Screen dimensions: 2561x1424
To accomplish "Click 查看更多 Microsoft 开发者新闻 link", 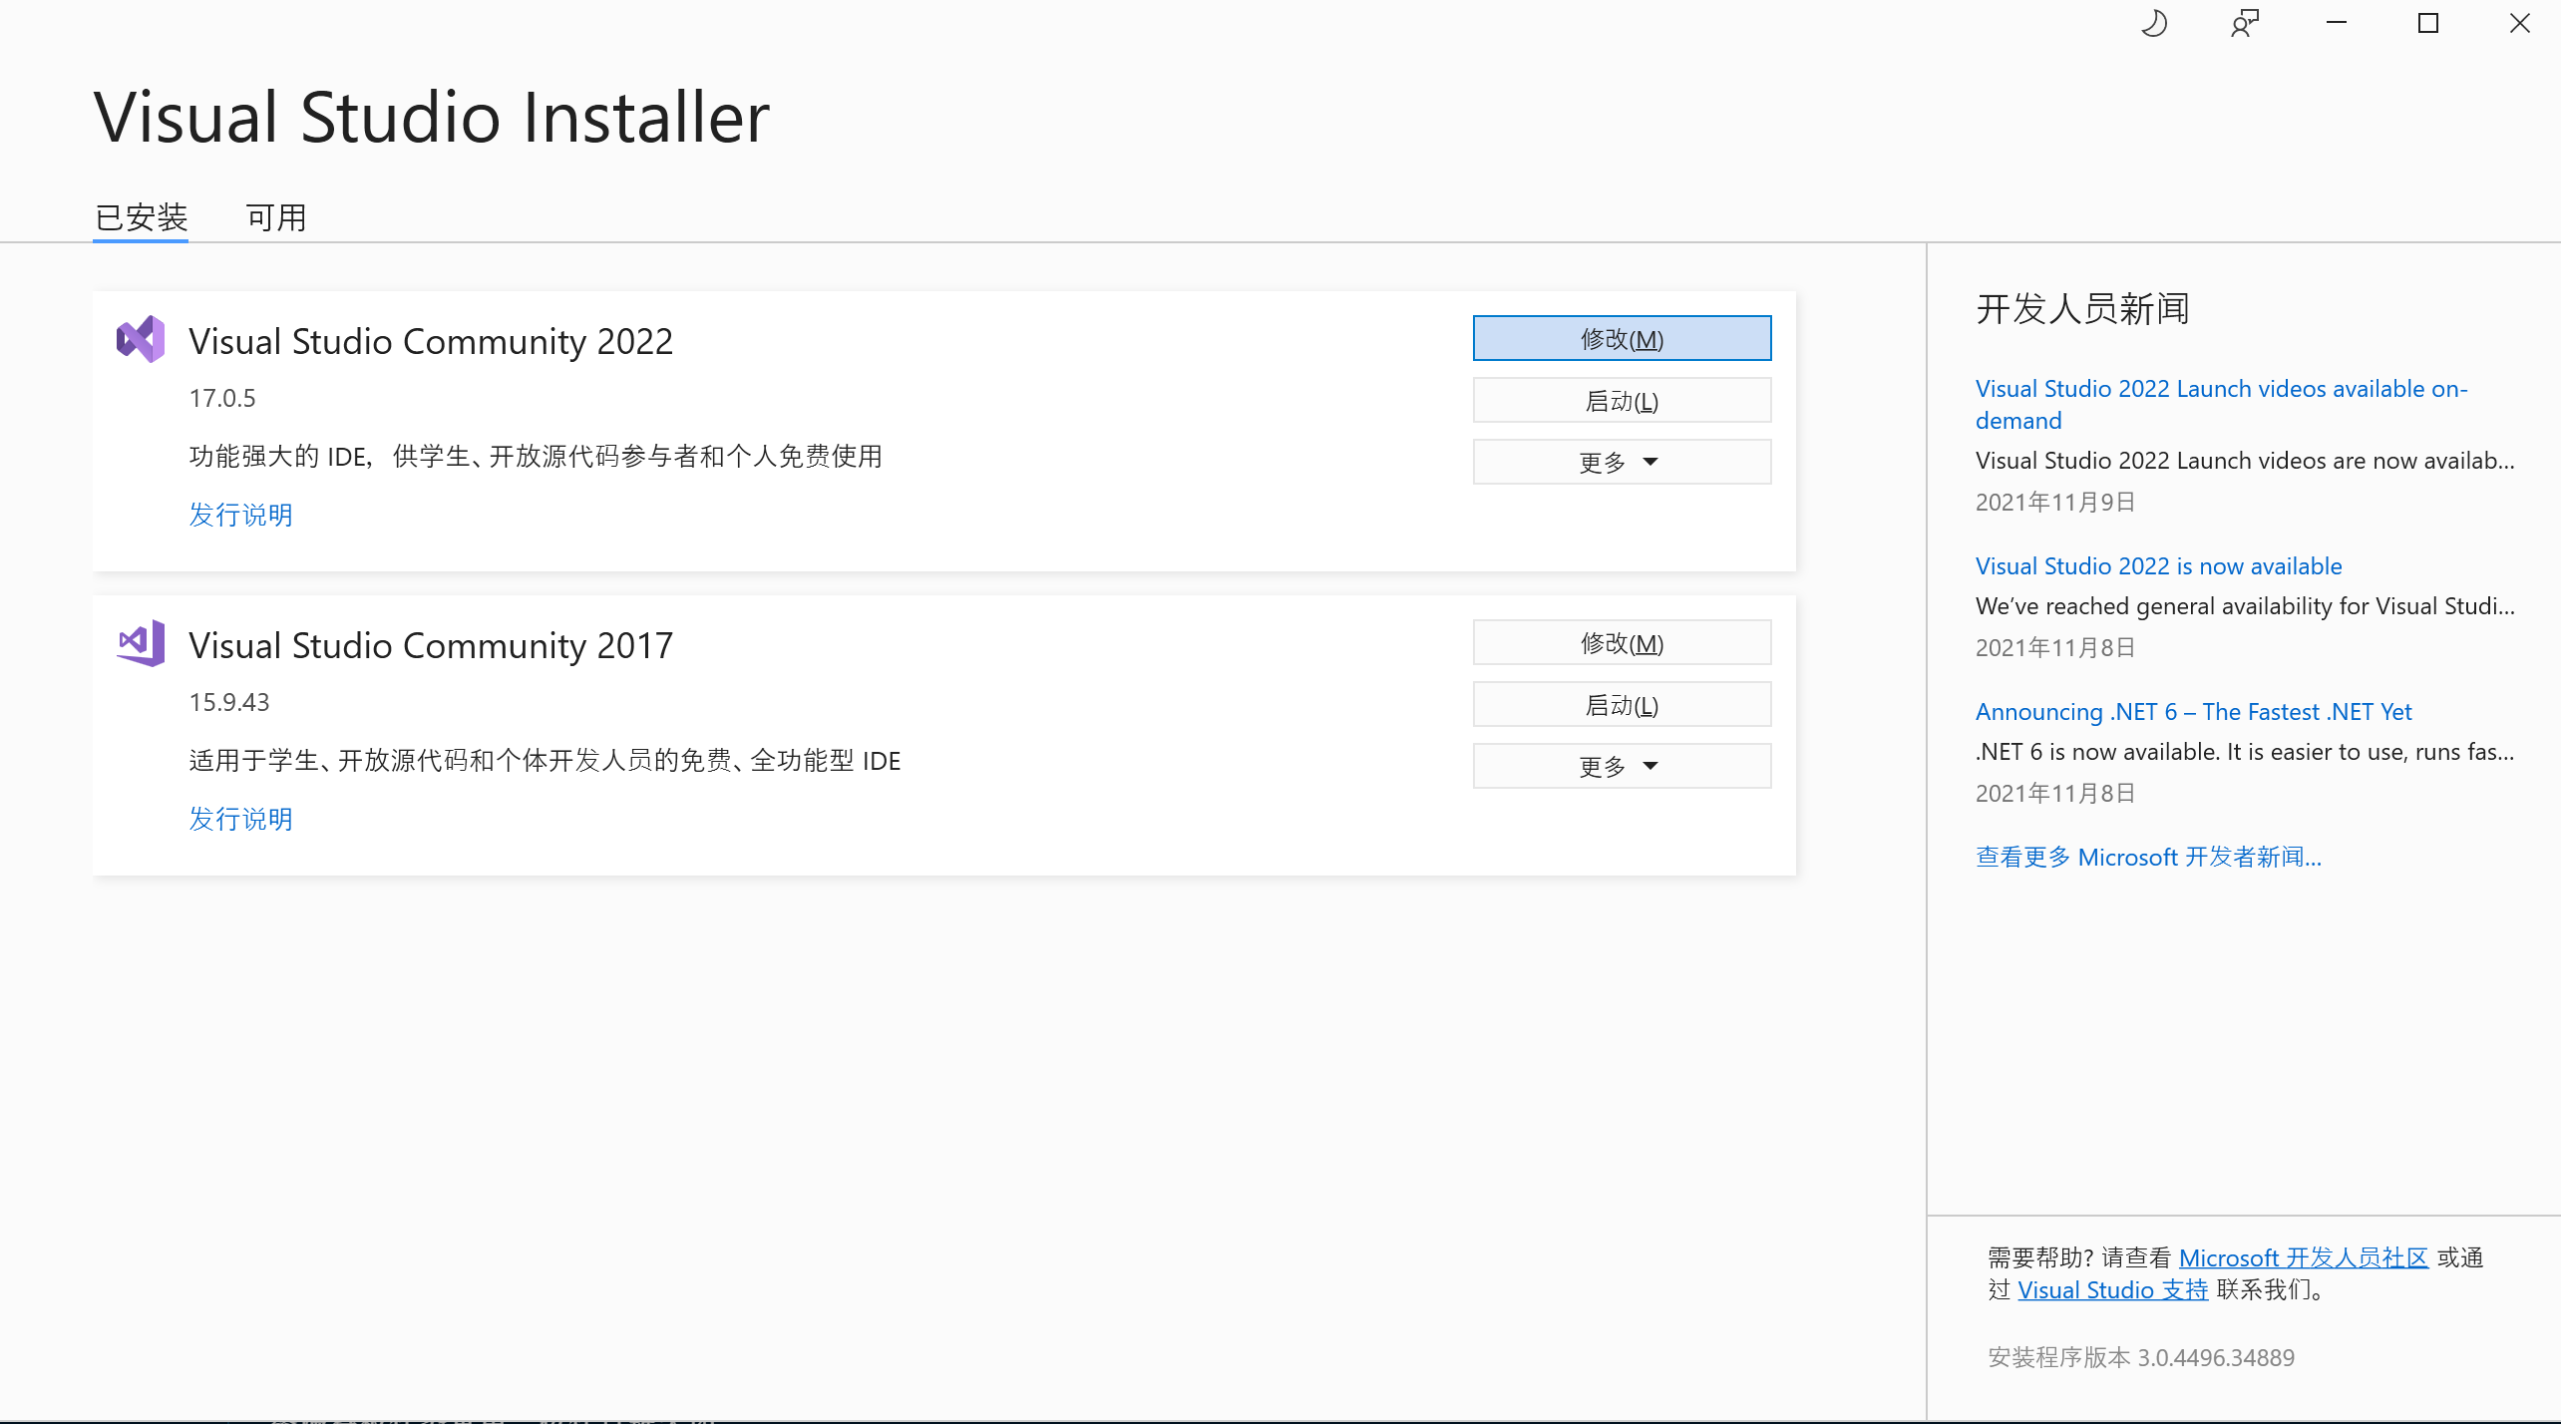I will pyautogui.click(x=2148, y=857).
